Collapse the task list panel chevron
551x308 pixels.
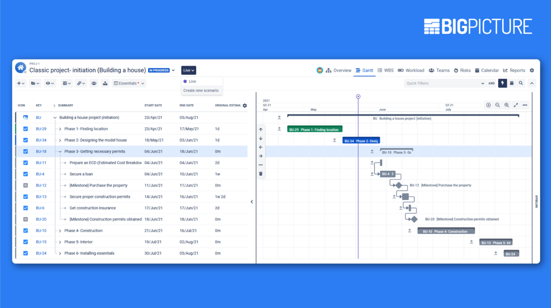252,202
